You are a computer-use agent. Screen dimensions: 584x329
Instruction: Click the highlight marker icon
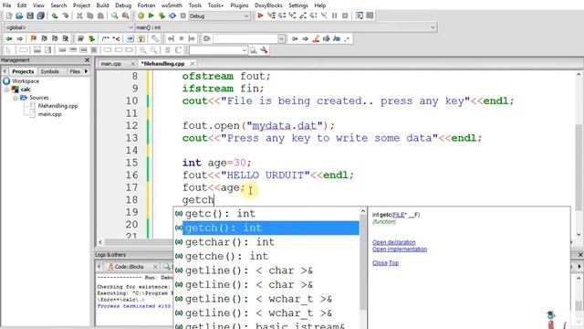[x=316, y=38]
